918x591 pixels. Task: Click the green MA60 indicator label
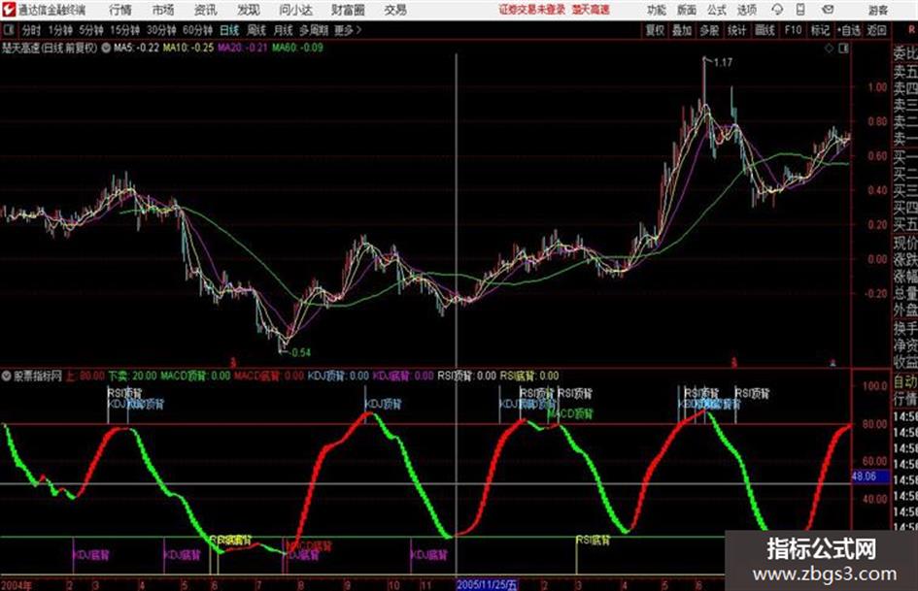click(297, 48)
